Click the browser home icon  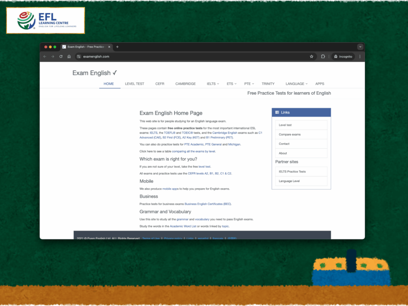pos(69,57)
